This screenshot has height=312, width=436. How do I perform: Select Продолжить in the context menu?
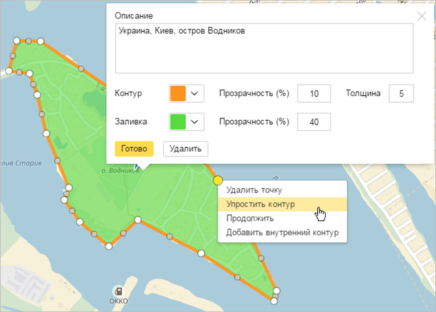click(x=250, y=219)
